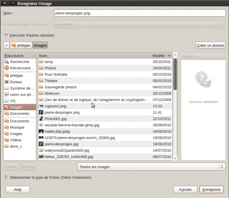The height and width of the screenshot is (198, 229).
Task: Click the pierre-desproges.png thumbnail icon
Action: (x=41, y=112)
